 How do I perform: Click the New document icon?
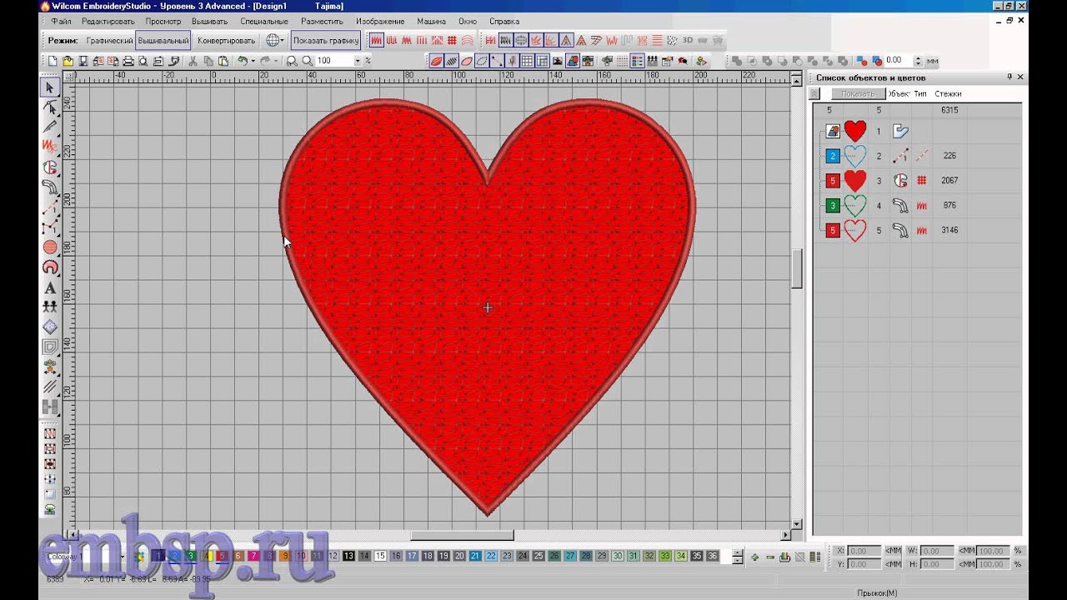(52, 61)
